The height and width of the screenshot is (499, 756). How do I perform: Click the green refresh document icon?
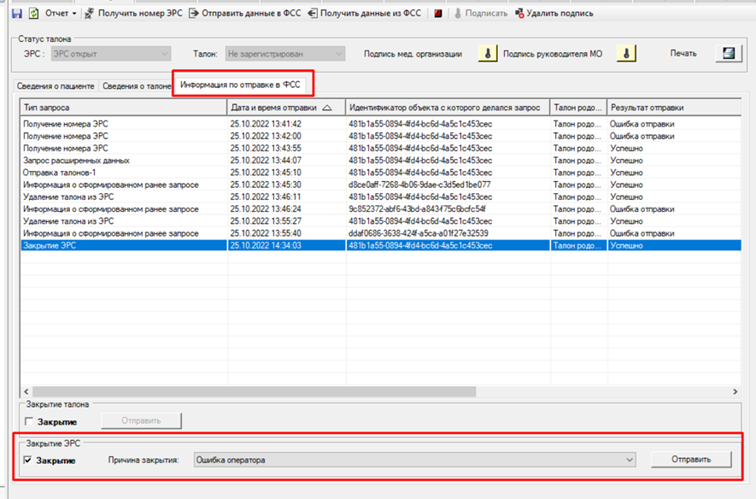(x=34, y=14)
